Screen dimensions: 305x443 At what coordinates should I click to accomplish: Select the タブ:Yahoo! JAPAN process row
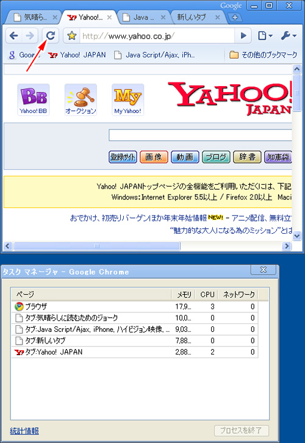click(x=135, y=352)
